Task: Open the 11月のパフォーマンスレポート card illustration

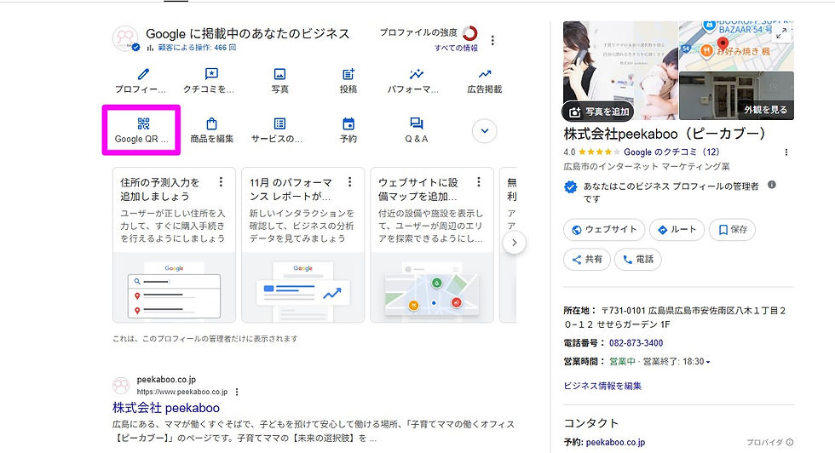Action: (x=303, y=288)
